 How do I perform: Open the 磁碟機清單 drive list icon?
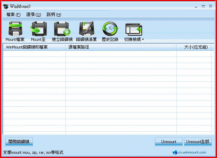[87, 29]
